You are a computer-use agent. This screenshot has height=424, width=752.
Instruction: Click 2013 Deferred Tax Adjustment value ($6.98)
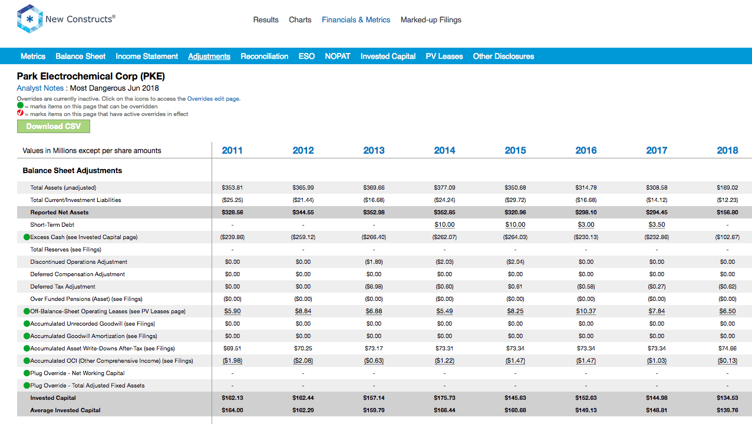pyautogui.click(x=374, y=286)
